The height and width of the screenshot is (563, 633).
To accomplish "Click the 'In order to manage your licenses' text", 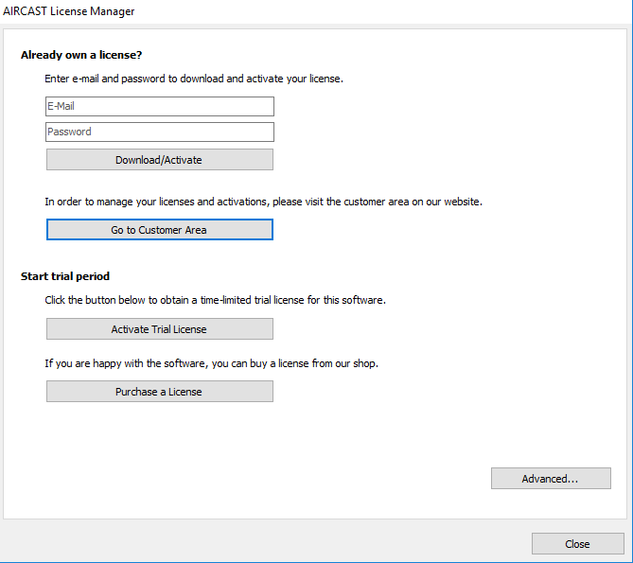I will pyautogui.click(x=263, y=202).
